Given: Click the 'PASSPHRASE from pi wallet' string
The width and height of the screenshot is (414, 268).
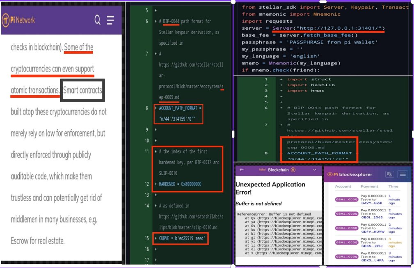Looking at the screenshot, I should pos(332,42).
